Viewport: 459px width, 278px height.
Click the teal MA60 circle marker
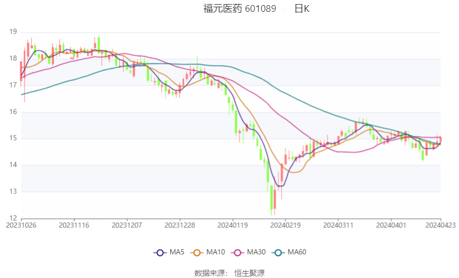[x=278, y=252]
